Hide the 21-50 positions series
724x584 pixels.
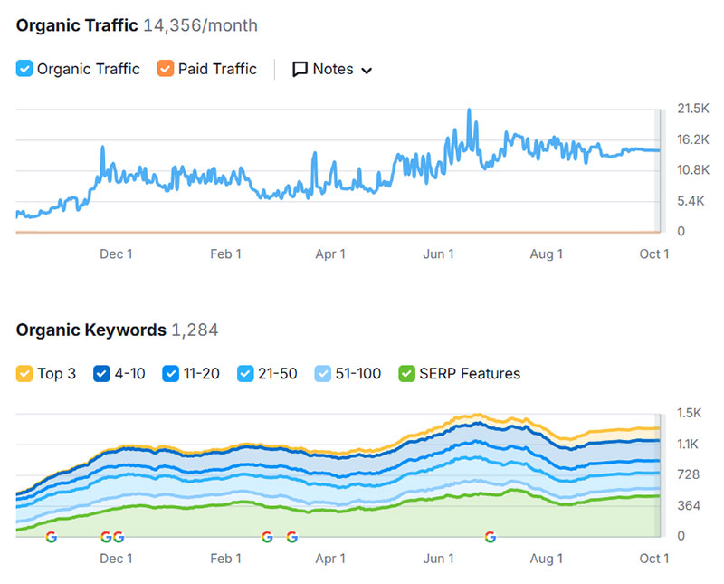pyautogui.click(x=244, y=373)
